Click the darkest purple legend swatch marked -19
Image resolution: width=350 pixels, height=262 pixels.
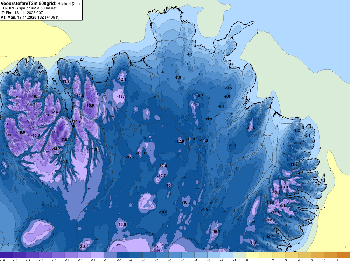click(x=6, y=255)
